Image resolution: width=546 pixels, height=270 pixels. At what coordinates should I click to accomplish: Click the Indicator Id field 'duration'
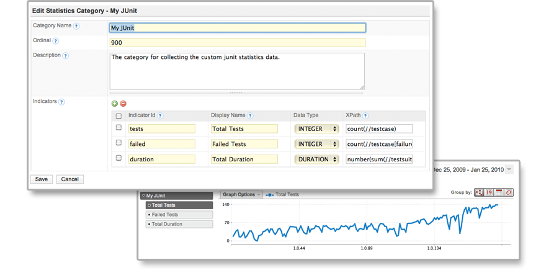(x=161, y=160)
